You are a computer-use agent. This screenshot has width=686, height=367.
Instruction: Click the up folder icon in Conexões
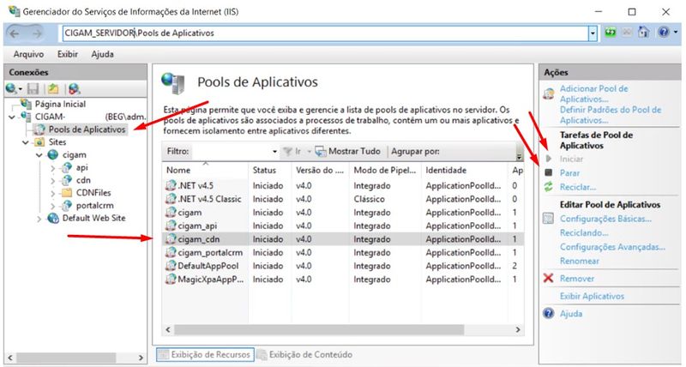click(53, 89)
